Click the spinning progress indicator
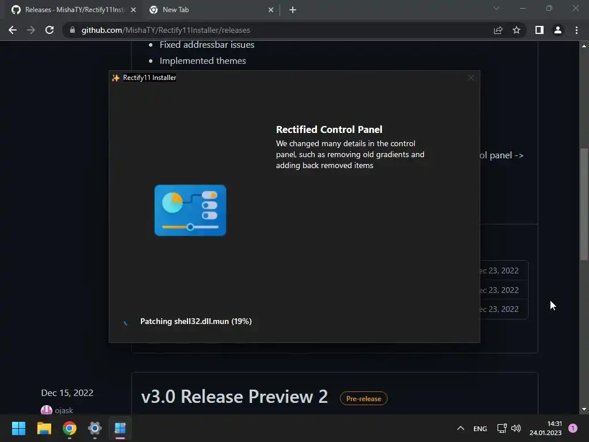The width and height of the screenshot is (589, 442). click(125, 322)
